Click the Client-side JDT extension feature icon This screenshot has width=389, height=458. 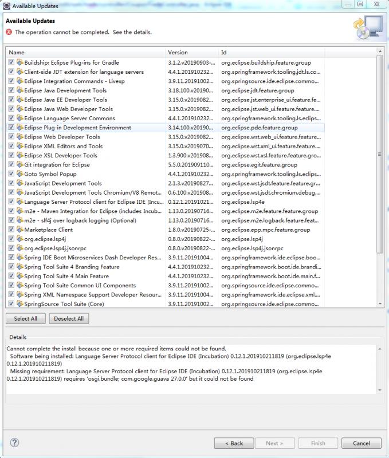(x=20, y=72)
